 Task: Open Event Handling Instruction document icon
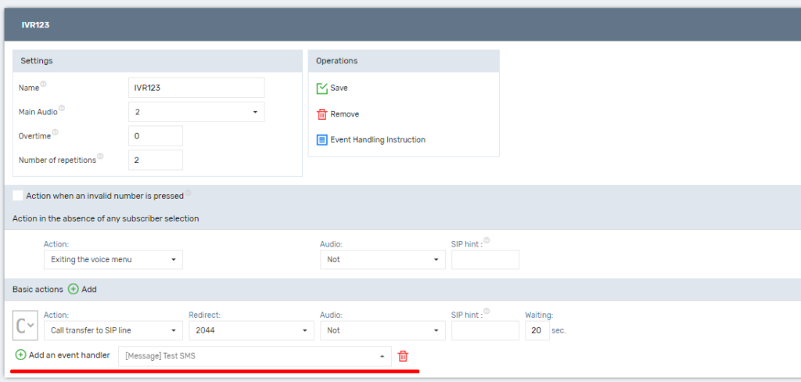tap(321, 140)
